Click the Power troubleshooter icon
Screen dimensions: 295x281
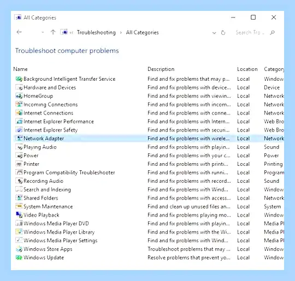point(19,156)
